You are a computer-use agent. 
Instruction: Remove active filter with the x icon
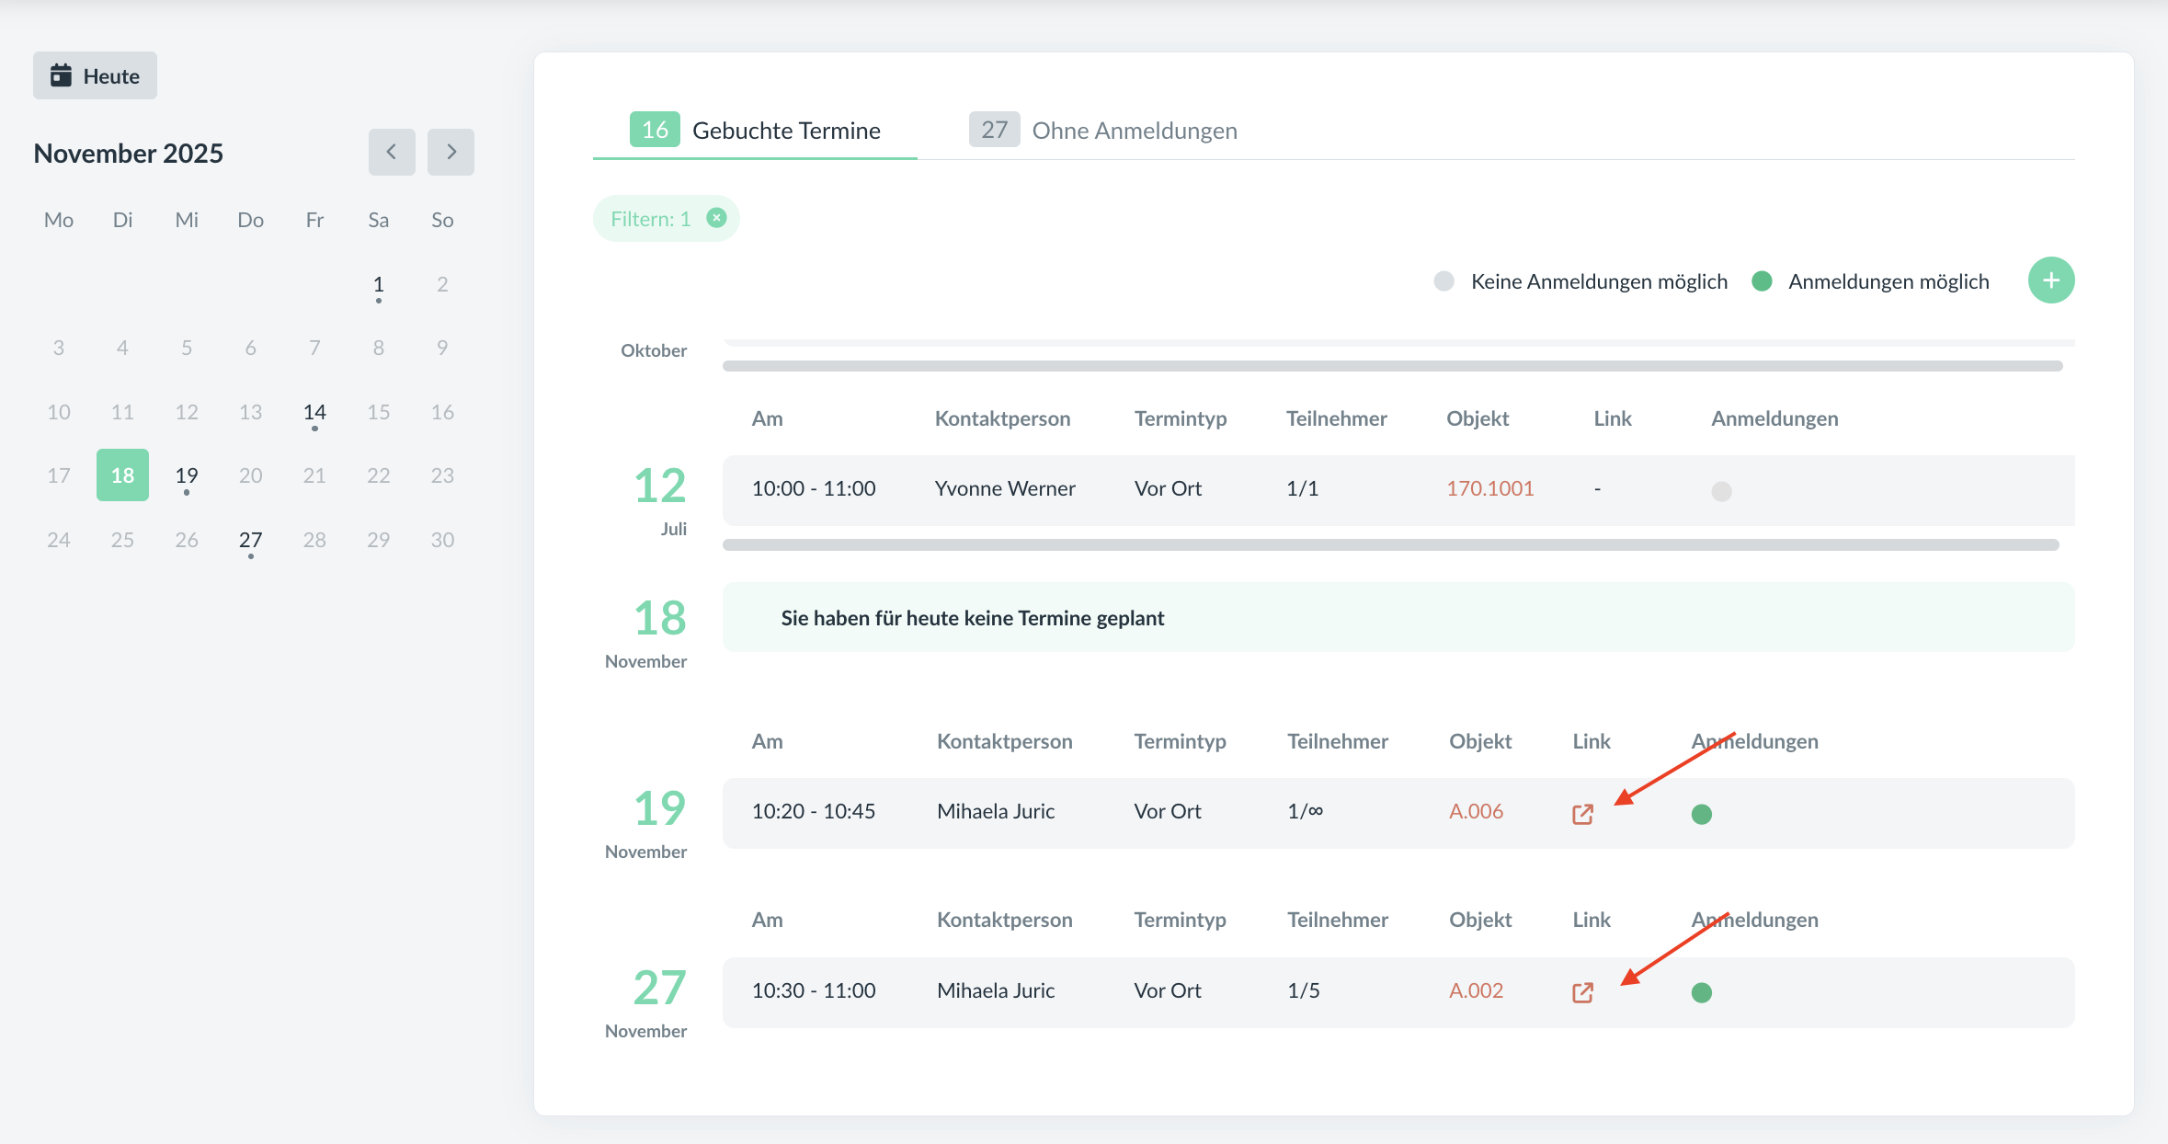716,218
